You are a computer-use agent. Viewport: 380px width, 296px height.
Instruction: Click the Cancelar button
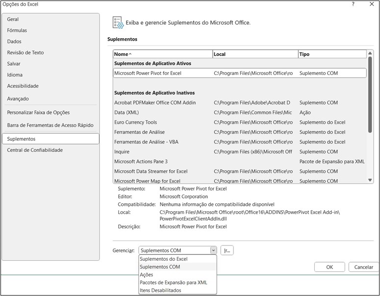coord(363,267)
